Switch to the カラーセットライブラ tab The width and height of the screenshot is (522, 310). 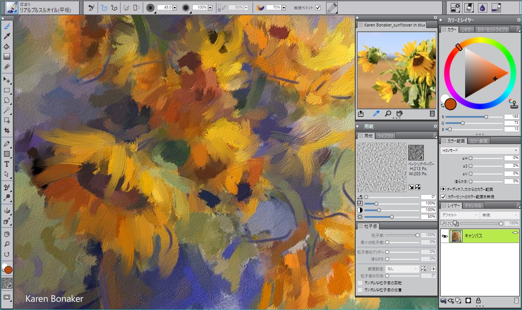pos(492,30)
